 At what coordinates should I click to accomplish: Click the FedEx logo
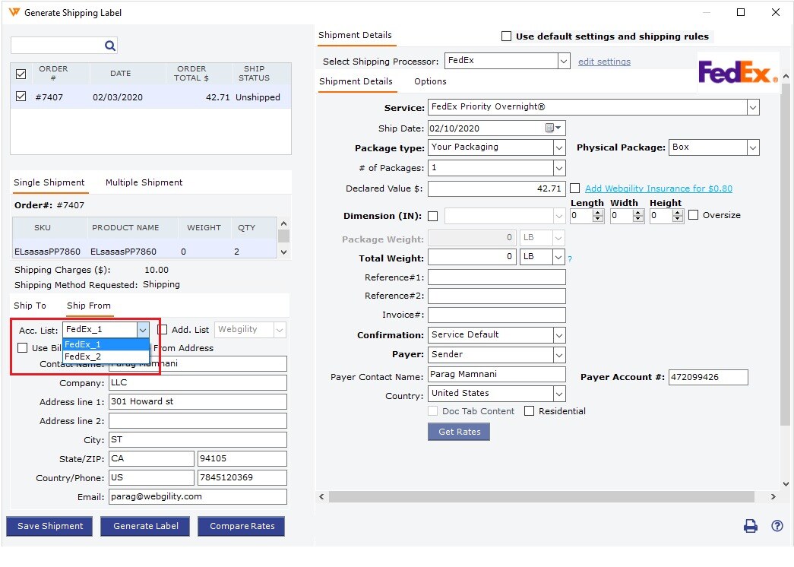(x=738, y=72)
